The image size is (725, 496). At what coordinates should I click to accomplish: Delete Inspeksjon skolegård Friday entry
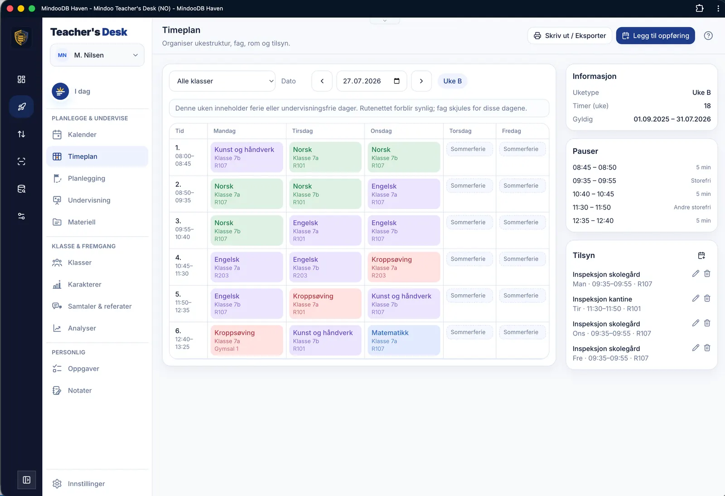coord(707,348)
